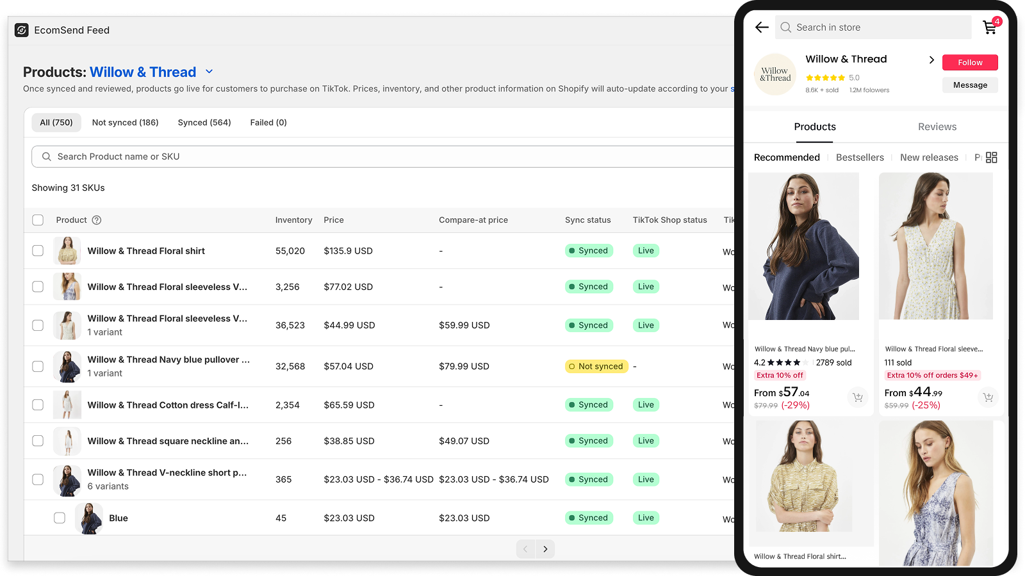Click the red Follow button
The image size is (1025, 576).
(970, 62)
